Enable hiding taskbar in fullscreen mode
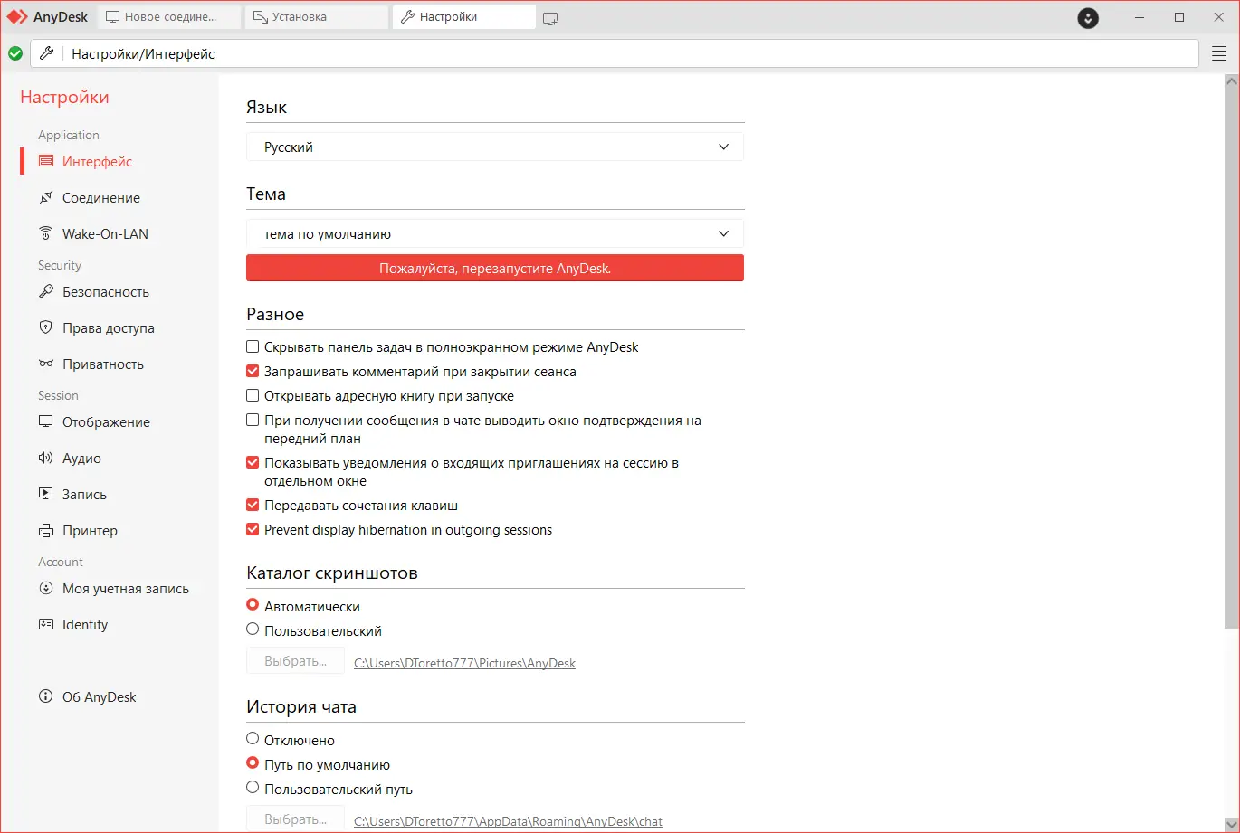The height and width of the screenshot is (833, 1240). pos(253,347)
